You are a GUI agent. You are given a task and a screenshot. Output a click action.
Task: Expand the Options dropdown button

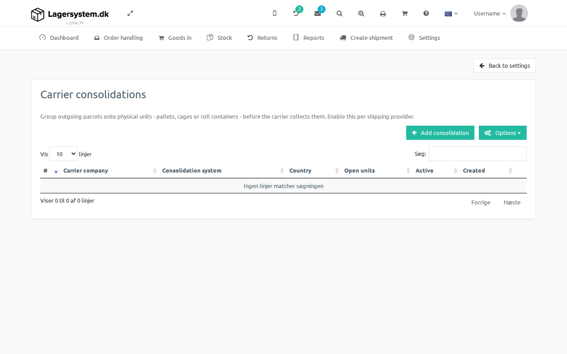point(503,133)
